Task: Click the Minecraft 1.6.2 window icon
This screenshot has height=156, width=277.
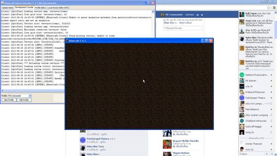Action: (x=67, y=41)
